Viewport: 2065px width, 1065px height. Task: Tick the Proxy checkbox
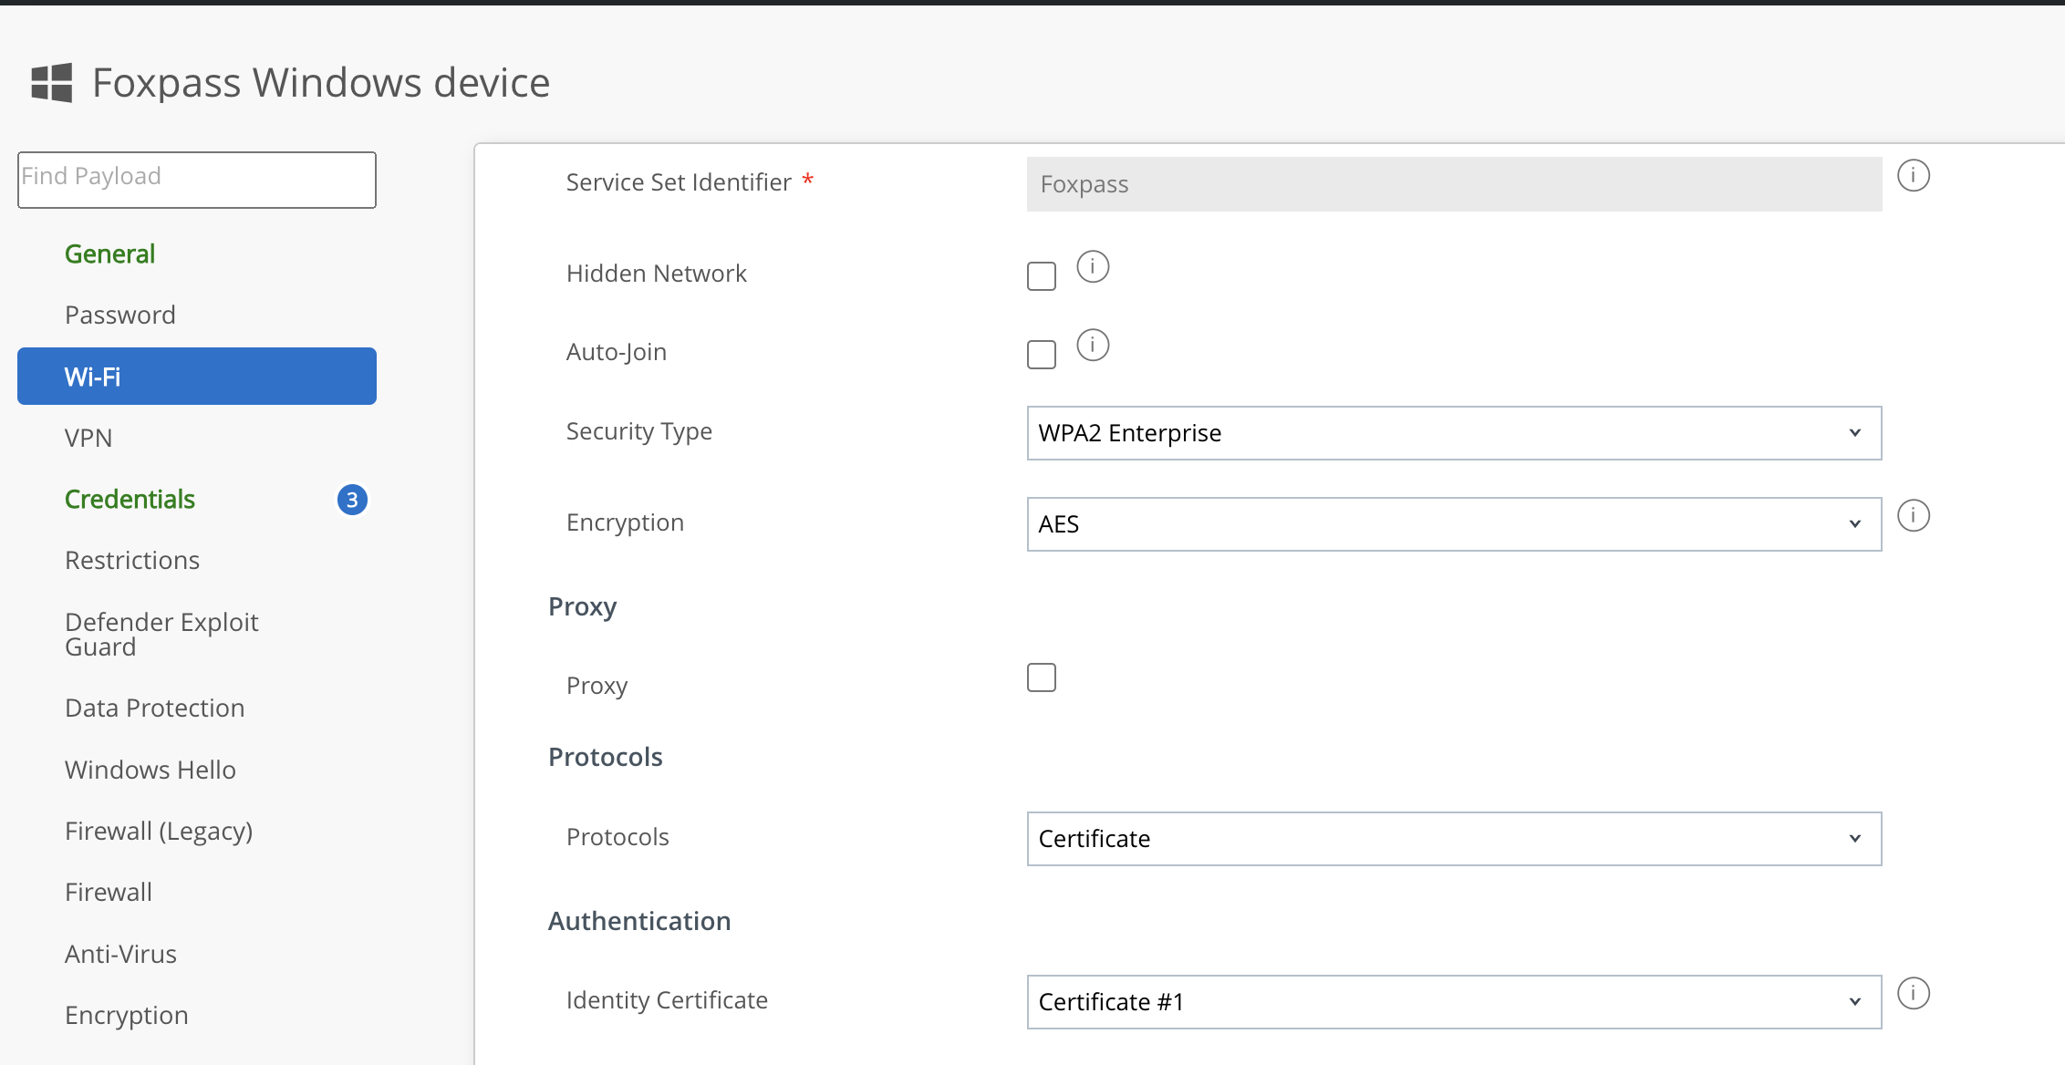click(1042, 677)
